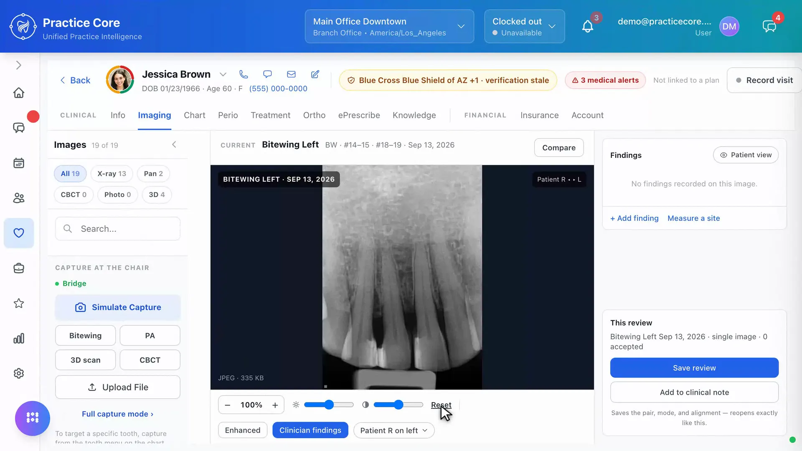Send message to patient via chat bubble icon
The height and width of the screenshot is (451, 802).
click(267, 74)
